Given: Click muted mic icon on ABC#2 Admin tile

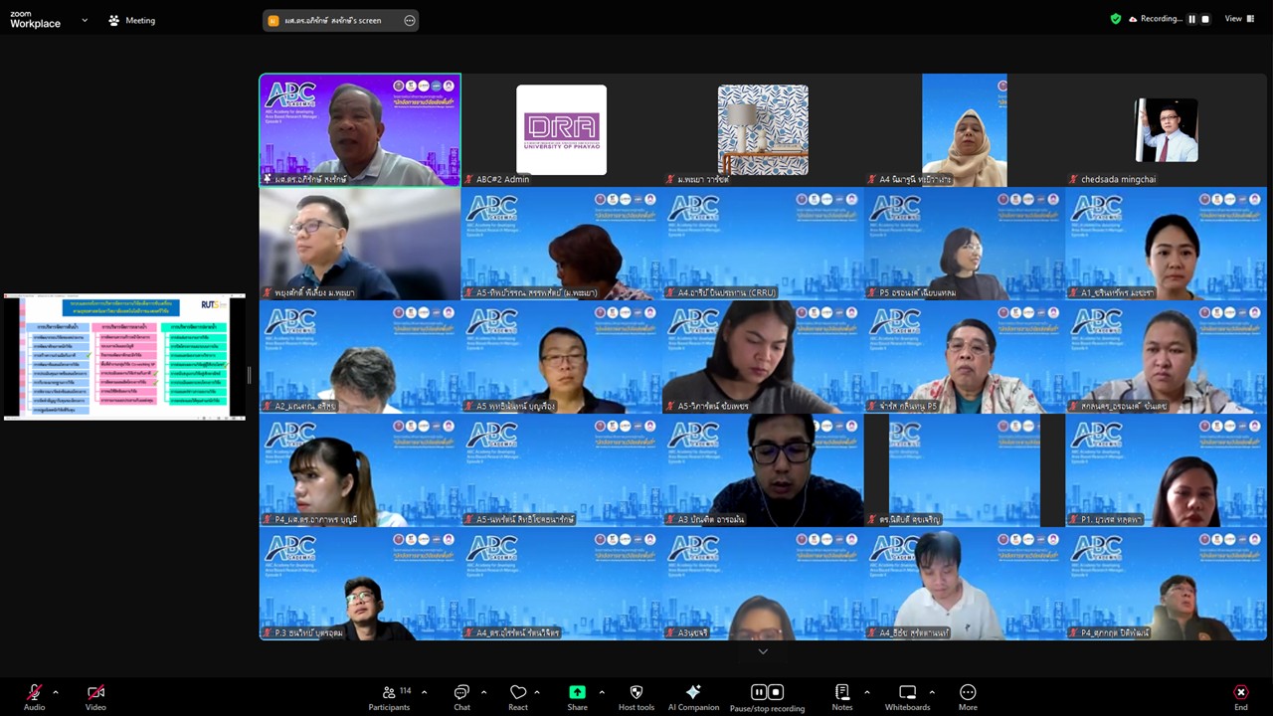Looking at the screenshot, I should pos(468,179).
